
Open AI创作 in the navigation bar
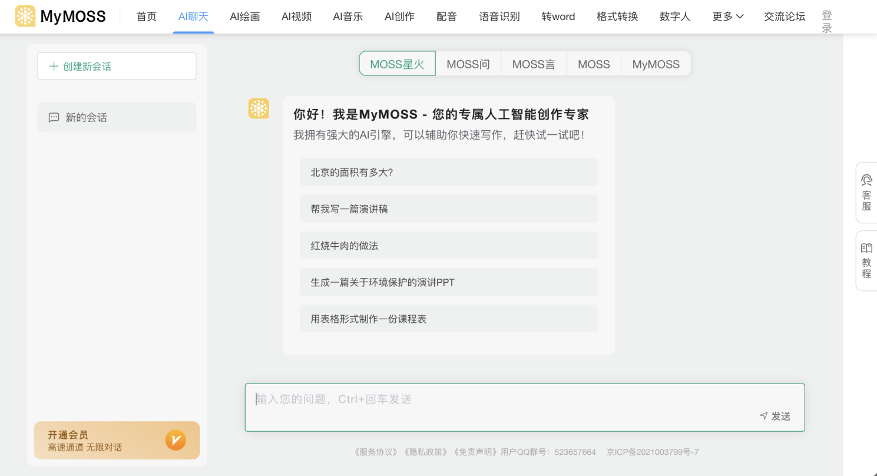pos(399,16)
